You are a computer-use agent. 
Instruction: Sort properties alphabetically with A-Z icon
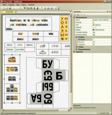point(78,15)
